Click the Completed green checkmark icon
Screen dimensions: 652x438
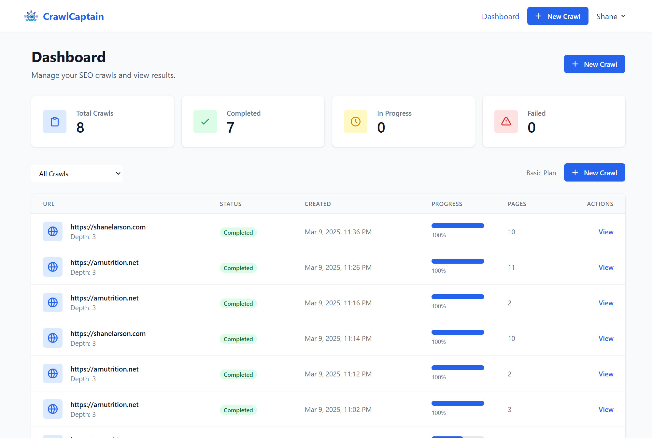pos(205,122)
